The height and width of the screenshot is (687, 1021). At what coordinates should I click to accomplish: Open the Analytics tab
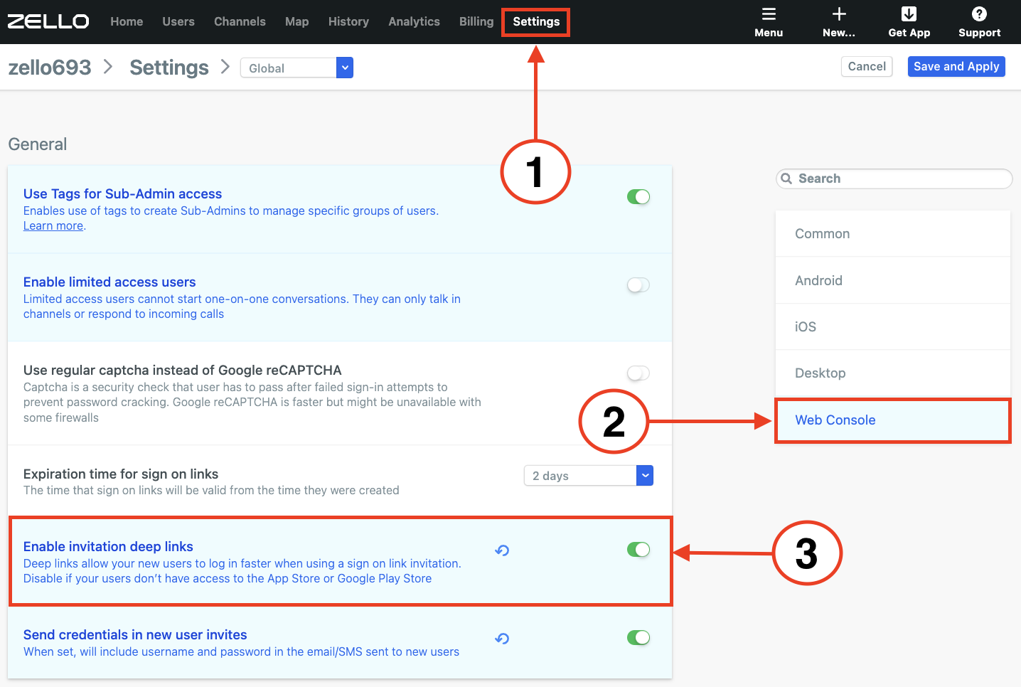[414, 21]
